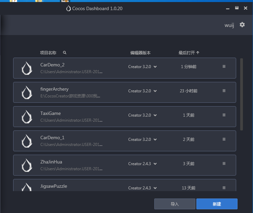
Task: Sort by 最后打开 column header
Action: [189, 53]
